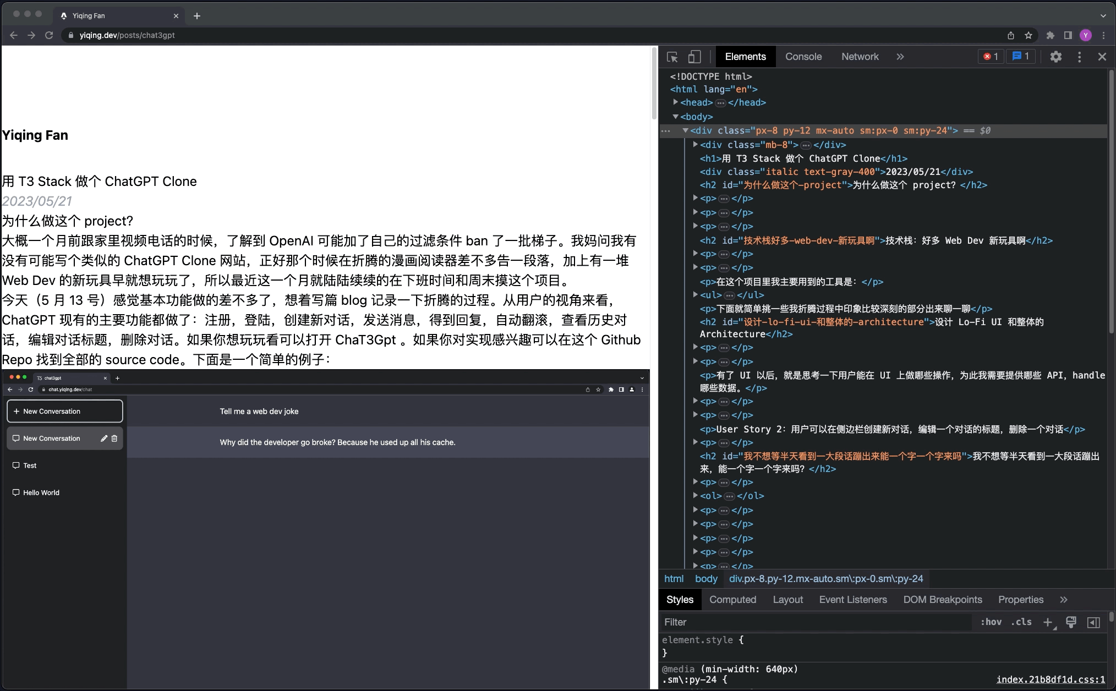Screen dimensions: 1116x691
Task: Select the Elements tab
Action: coord(745,57)
